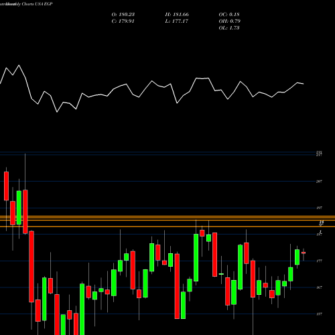
Task: Click the 'L: 177.17' low price value
Action: pos(177,21)
